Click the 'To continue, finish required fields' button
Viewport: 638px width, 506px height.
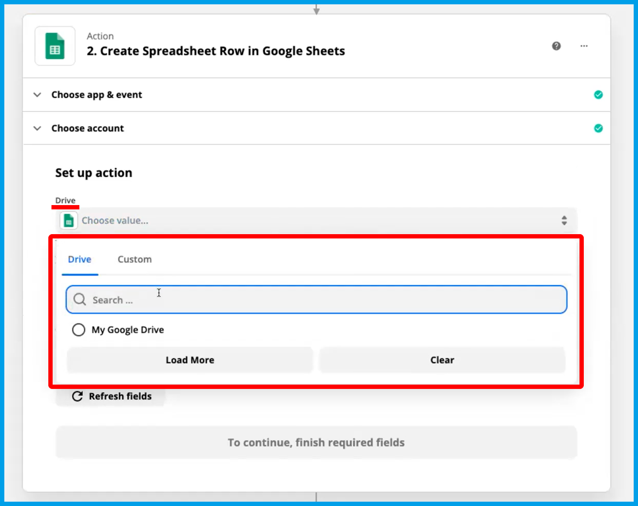click(x=316, y=442)
